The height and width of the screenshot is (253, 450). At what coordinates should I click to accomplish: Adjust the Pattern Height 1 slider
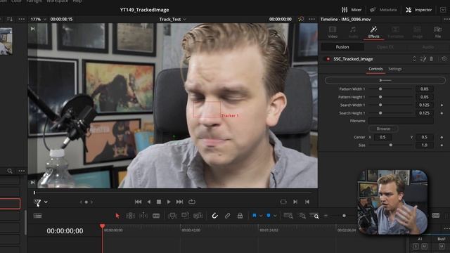[391, 97]
